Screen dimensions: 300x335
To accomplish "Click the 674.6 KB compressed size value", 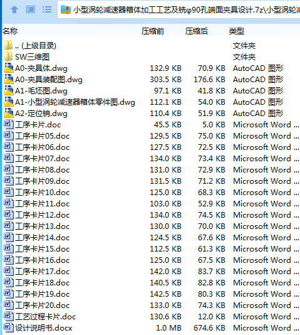I will click(x=209, y=328).
